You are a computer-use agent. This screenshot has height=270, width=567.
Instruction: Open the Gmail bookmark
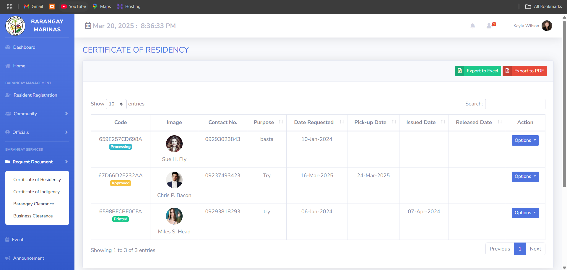(x=33, y=6)
